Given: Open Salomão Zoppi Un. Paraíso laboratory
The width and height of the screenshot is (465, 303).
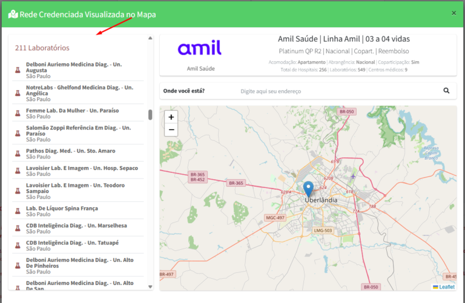Looking at the screenshot, I should (x=78, y=133).
